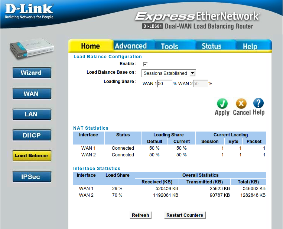Click the Overall Statistics column header
This screenshot has height=229, width=283.
click(x=200, y=175)
